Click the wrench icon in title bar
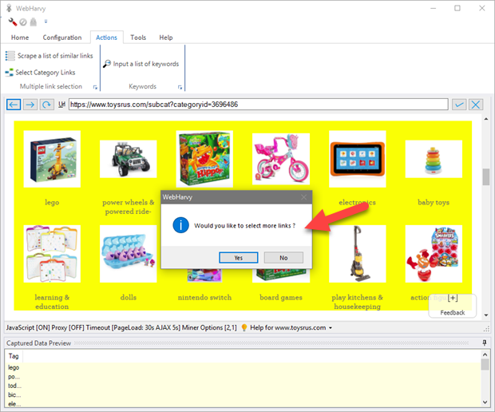The height and width of the screenshot is (412, 495). click(12, 22)
